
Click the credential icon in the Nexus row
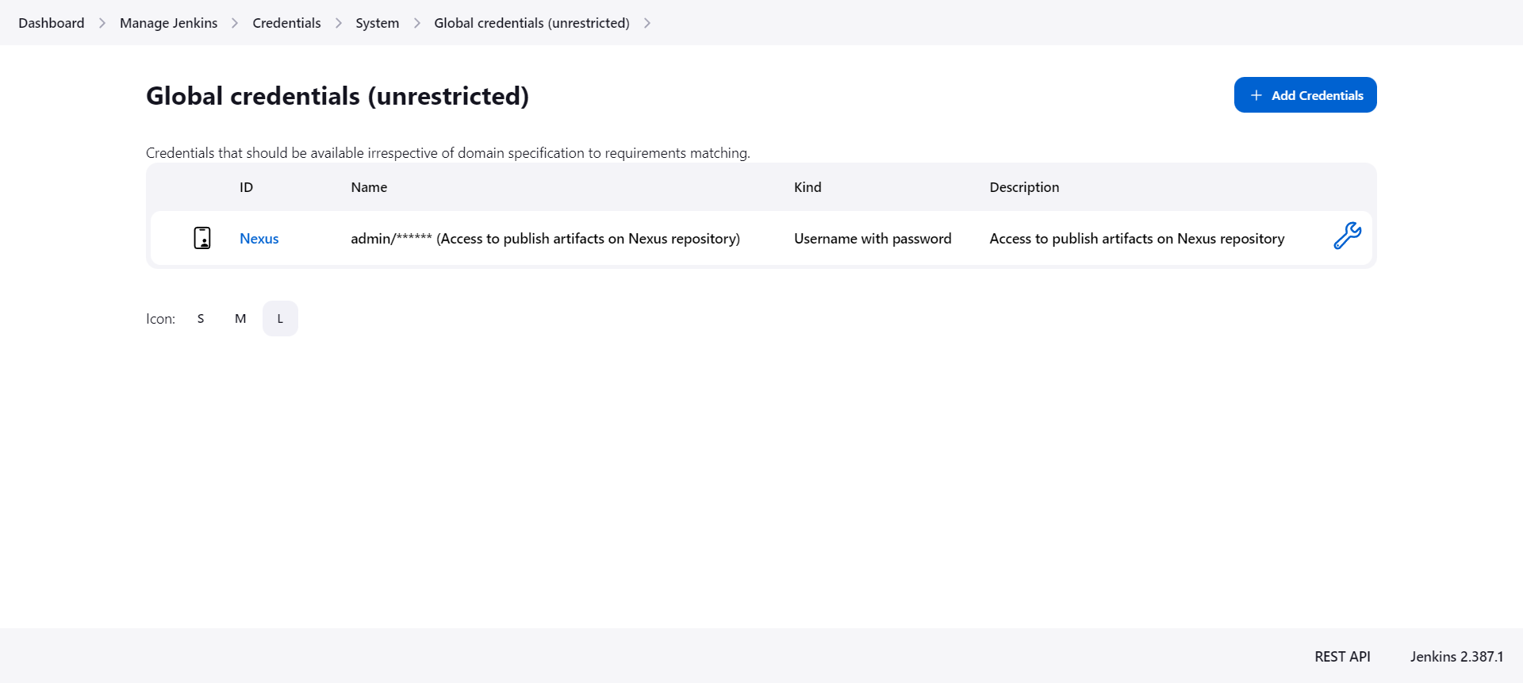click(x=202, y=238)
